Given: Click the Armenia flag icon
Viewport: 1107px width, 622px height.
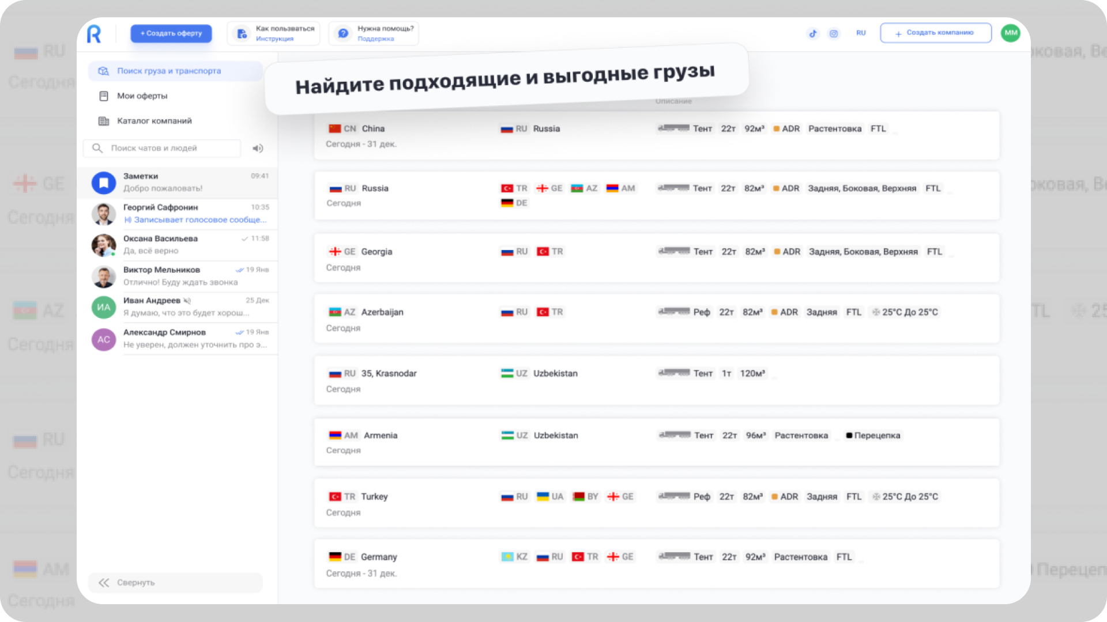Looking at the screenshot, I should coord(335,435).
